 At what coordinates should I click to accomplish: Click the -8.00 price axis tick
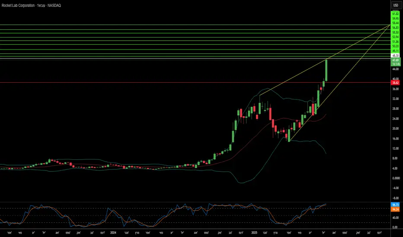coord(396,198)
